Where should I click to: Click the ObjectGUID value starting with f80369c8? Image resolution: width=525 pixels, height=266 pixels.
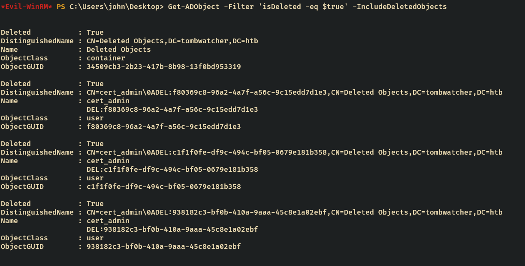click(163, 127)
